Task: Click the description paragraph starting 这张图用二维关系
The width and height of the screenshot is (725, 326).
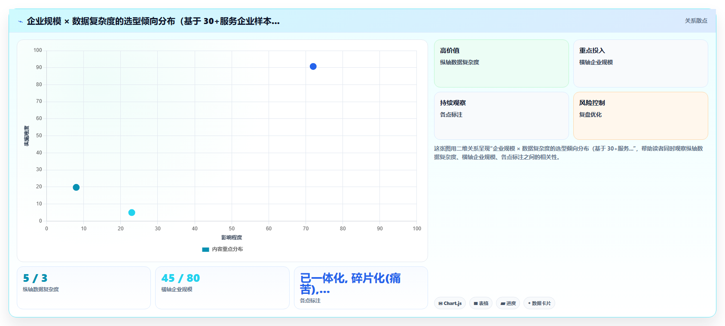Action: point(569,153)
